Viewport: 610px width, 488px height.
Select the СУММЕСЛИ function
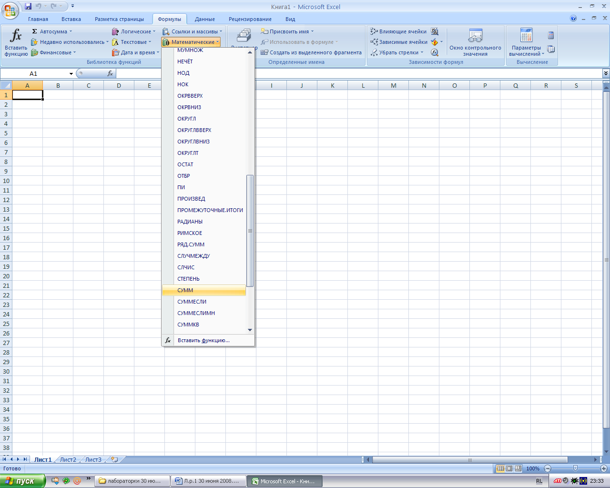[204, 302]
